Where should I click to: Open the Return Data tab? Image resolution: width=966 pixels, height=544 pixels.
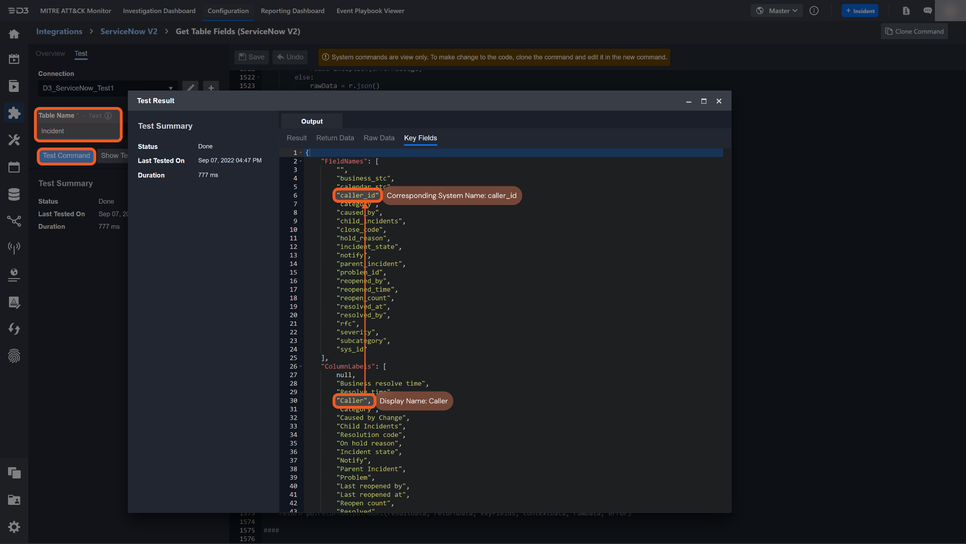coord(335,138)
